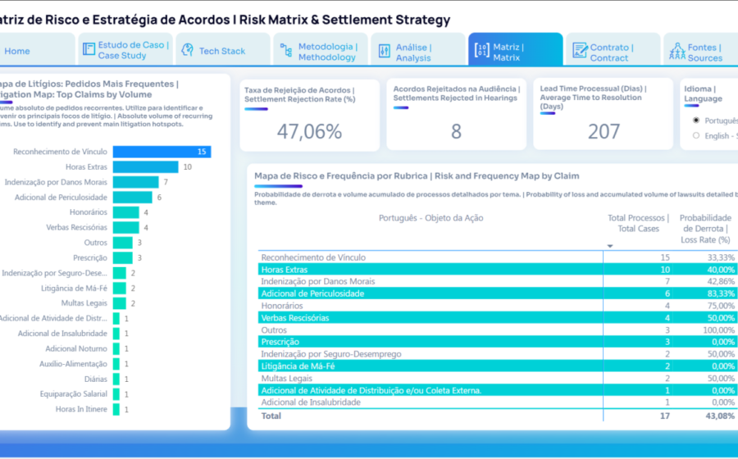Click the Análise sliders icon
This screenshot has width=738, height=459.
pyautogui.click(x=384, y=51)
